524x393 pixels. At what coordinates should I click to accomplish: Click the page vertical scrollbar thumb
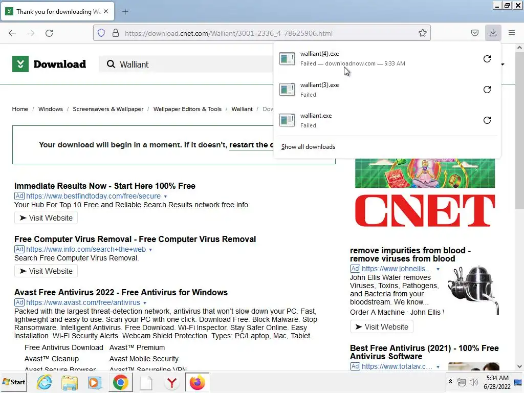coord(519,130)
